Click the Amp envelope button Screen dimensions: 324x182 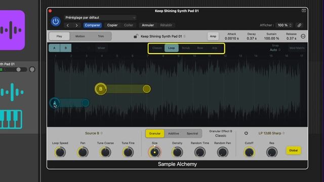[213, 36]
